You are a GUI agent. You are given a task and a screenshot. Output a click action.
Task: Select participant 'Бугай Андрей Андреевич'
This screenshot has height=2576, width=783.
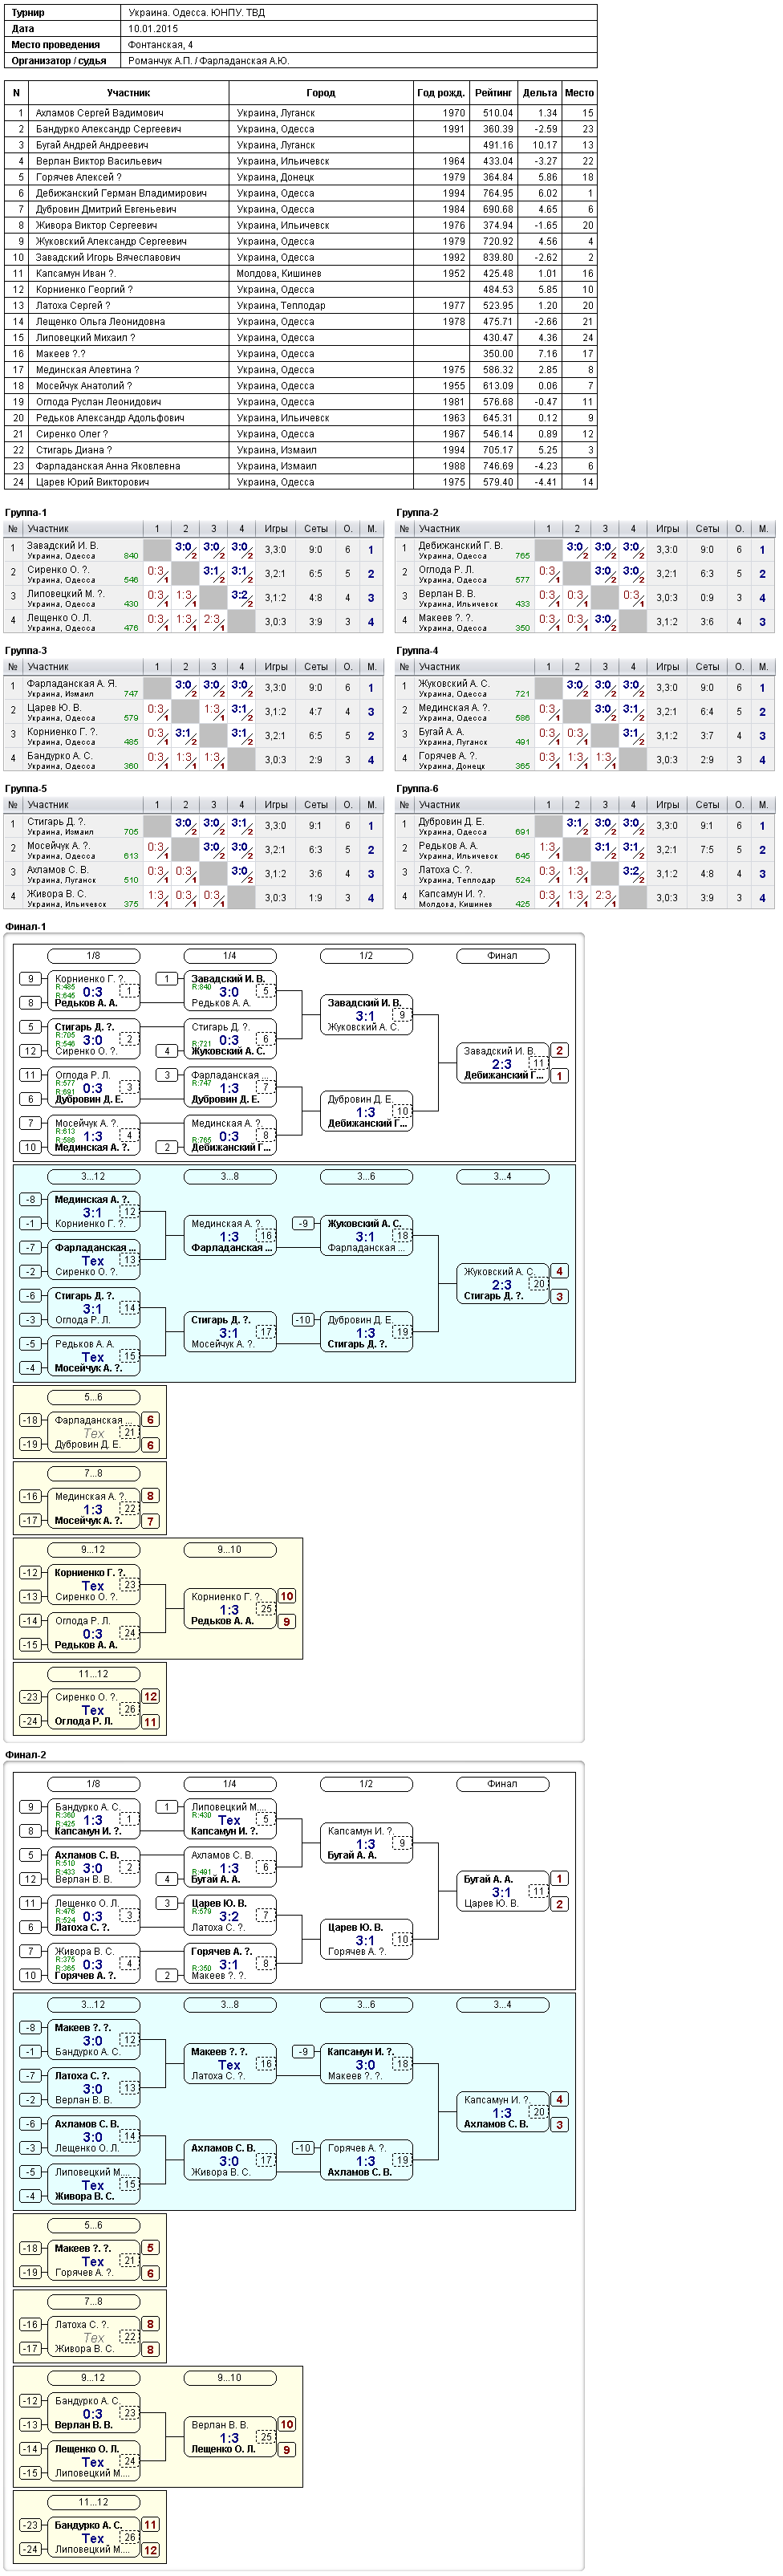click(x=92, y=145)
